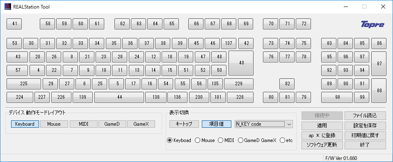Select the arrow key labeled 82
The width and height of the screenshot is (393, 162).
pyautogui.click(x=287, y=84)
